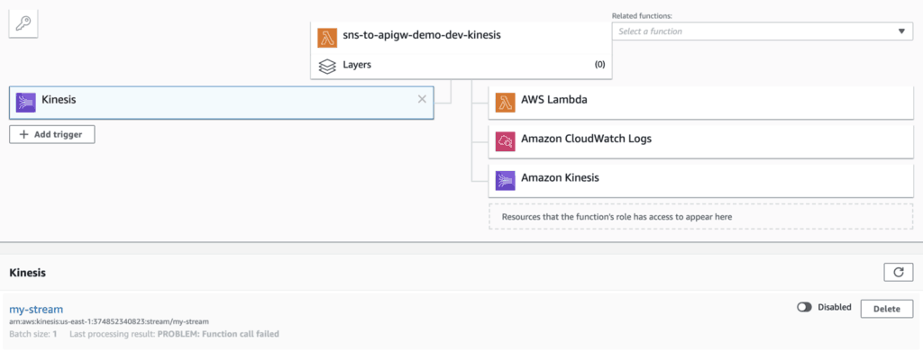
Task: Click the Select a function field
Action: click(763, 32)
